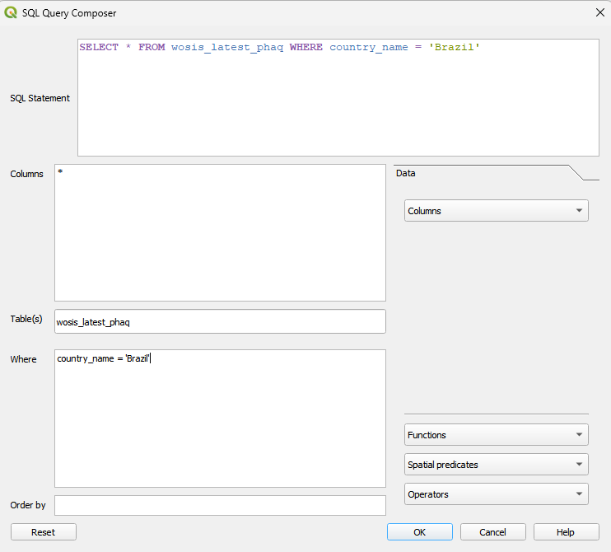Click the SELECT keyword in SQL statement
The height and width of the screenshot is (552, 611).
click(99, 48)
